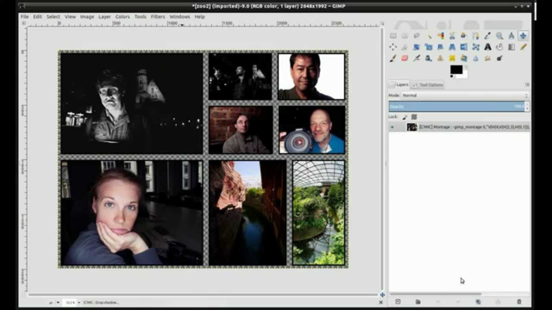Select the Text tool

coord(488,47)
